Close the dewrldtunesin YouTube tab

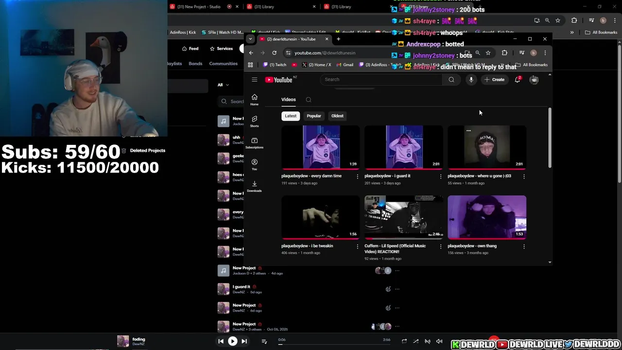click(327, 39)
